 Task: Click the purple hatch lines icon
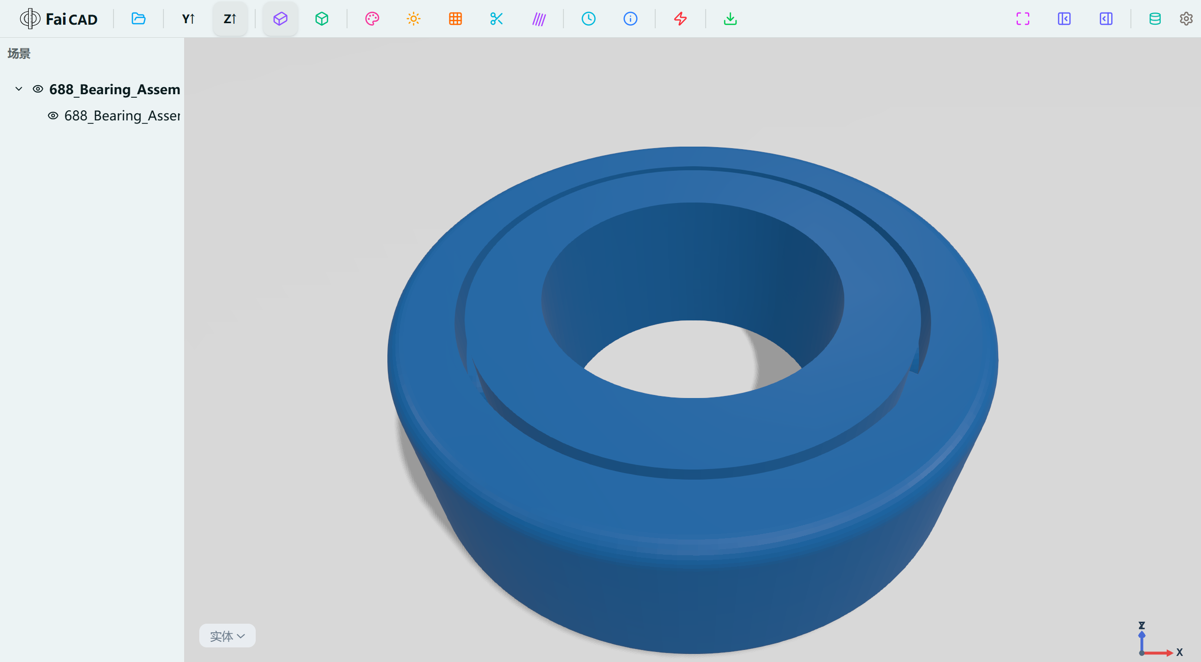(539, 19)
